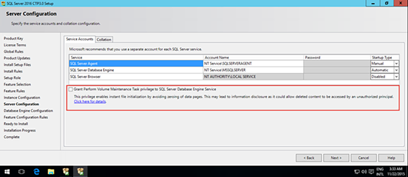Select Install Rules step in sidebar

coord(13,71)
